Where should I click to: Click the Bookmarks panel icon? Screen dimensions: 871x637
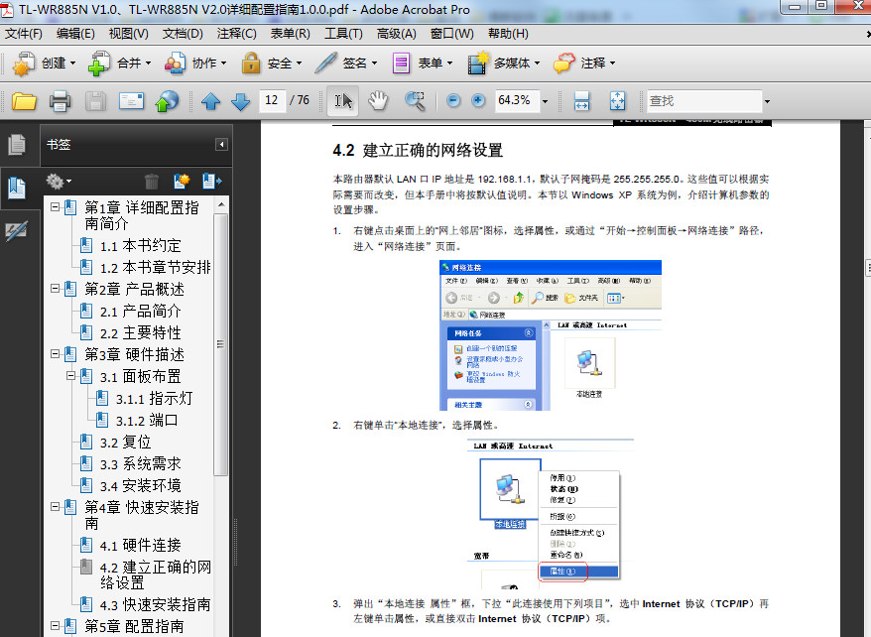pos(17,186)
